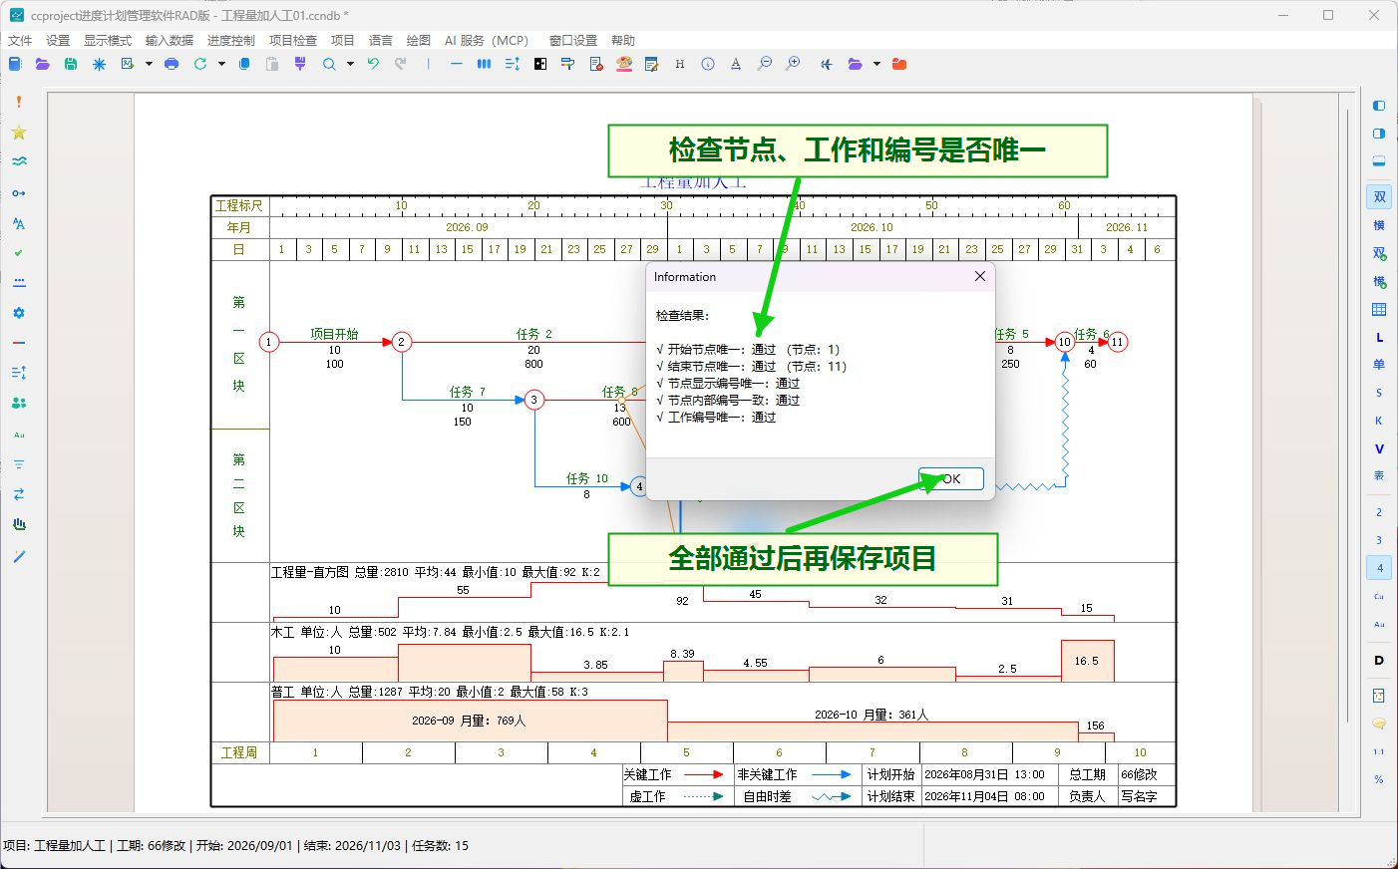Toggle the bold D button
1398x869 pixels.
coord(1379,660)
